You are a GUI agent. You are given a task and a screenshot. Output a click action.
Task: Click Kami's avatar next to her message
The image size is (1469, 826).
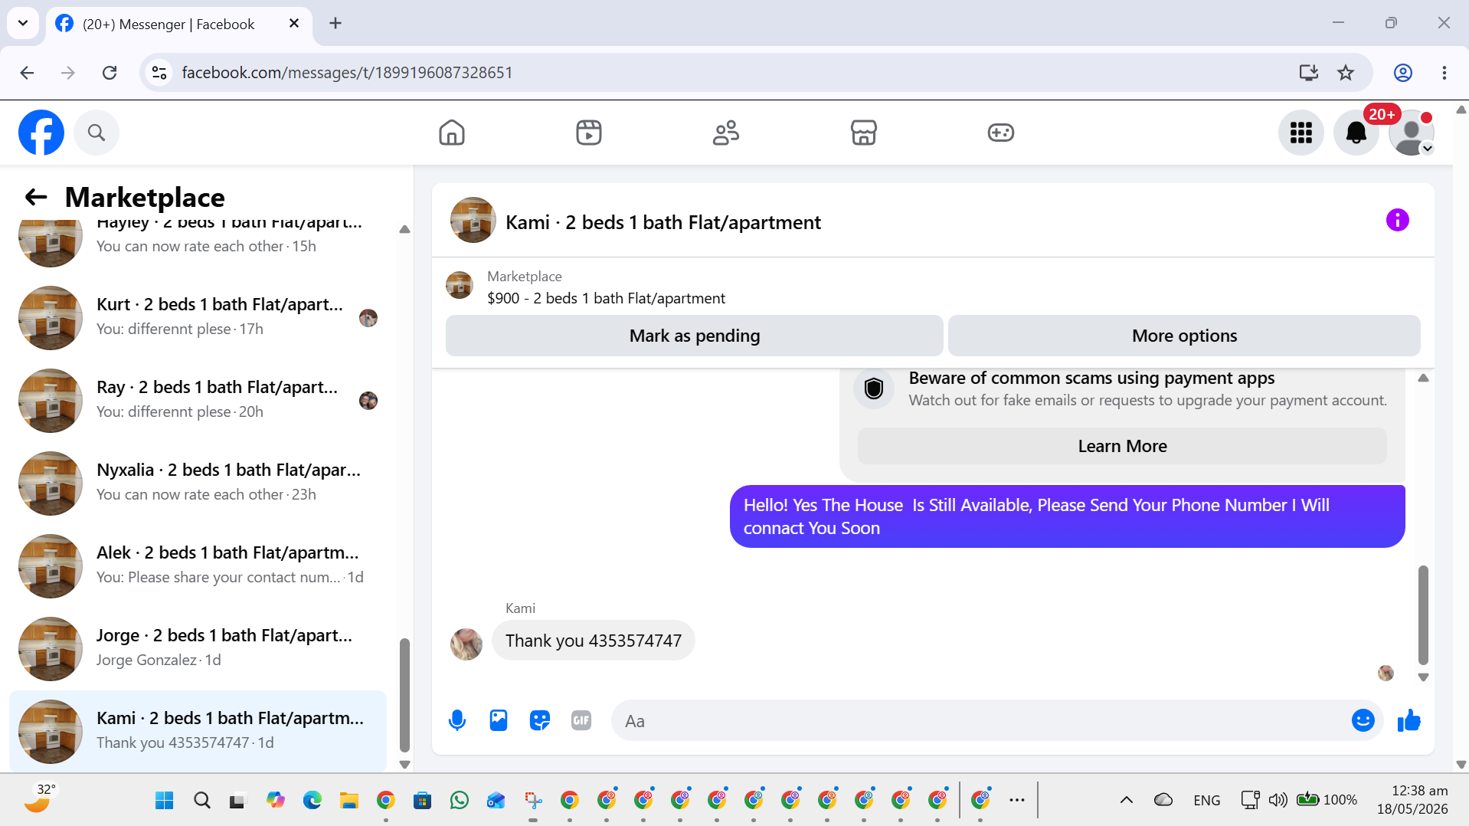[x=466, y=644]
